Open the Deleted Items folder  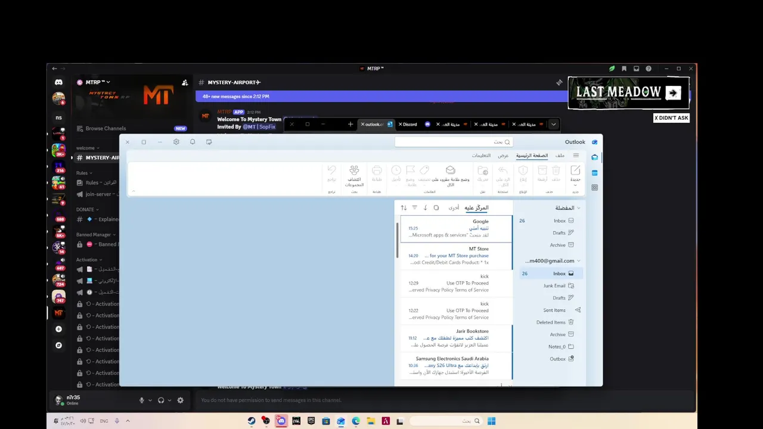click(x=551, y=322)
